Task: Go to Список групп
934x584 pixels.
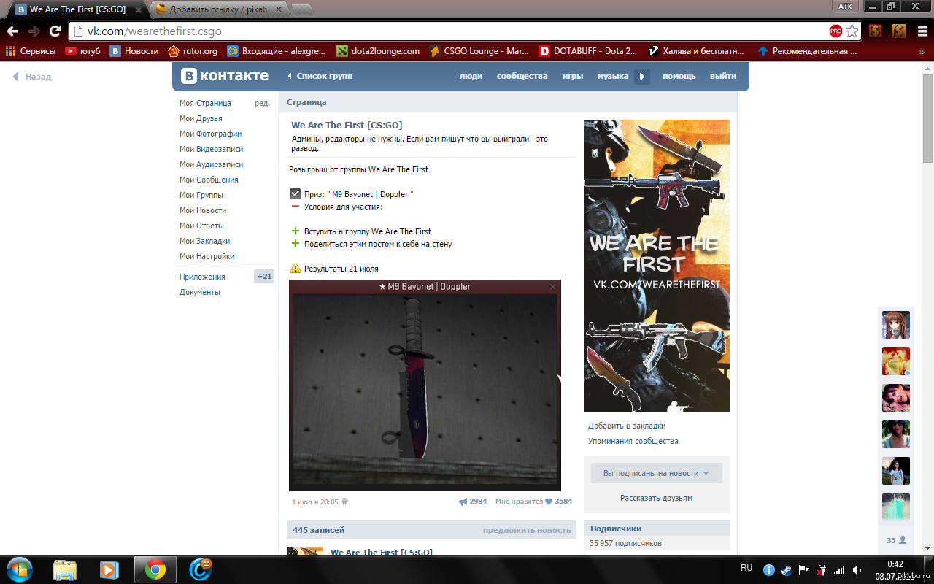Action: click(320, 76)
